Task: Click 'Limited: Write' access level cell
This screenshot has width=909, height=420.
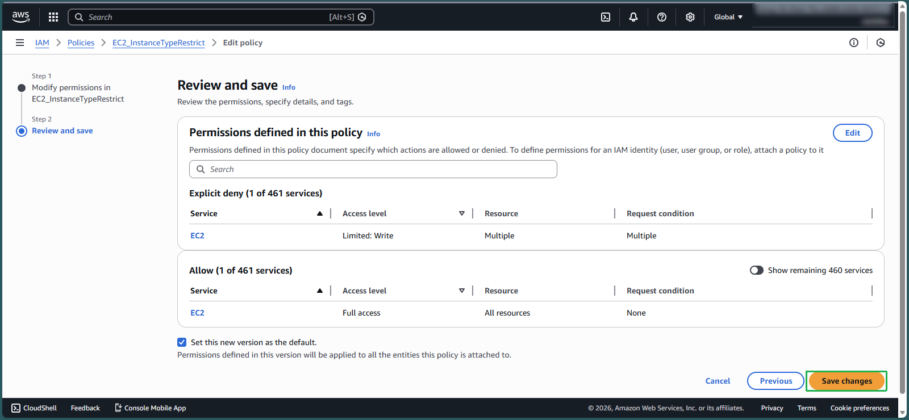Action: (x=368, y=236)
